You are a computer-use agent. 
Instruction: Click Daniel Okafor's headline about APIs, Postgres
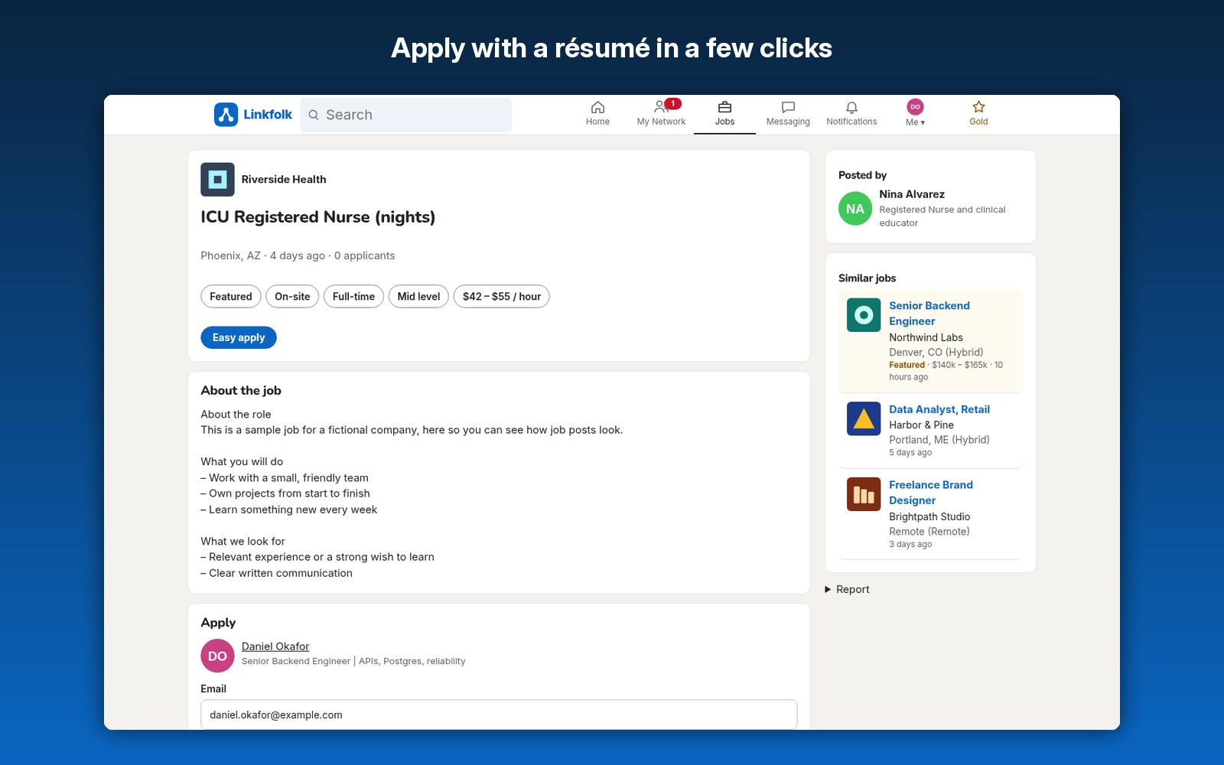point(353,662)
